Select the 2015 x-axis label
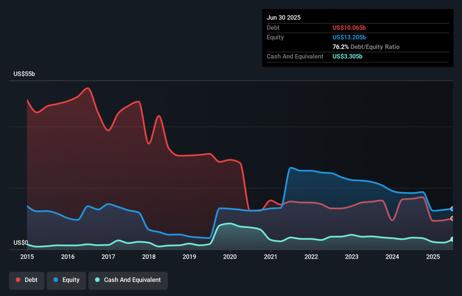462x296 pixels. click(x=27, y=257)
